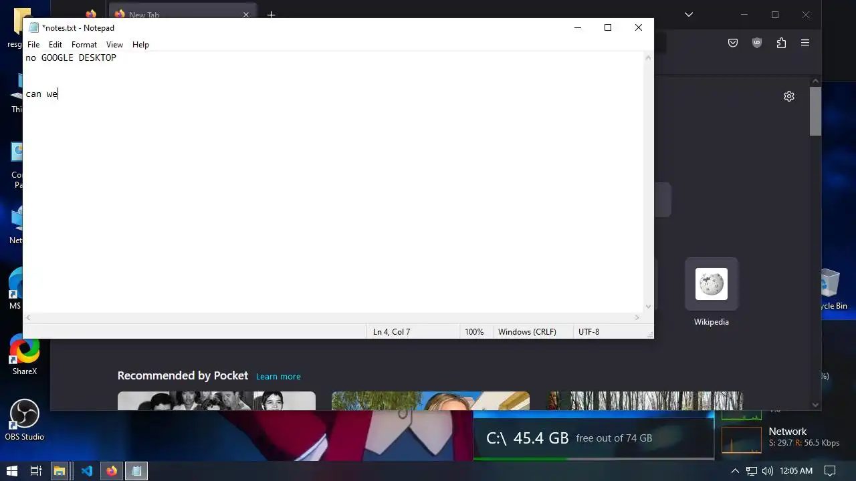Click the 'no GOOGLE DESKTOP' text line
The height and width of the screenshot is (481, 856).
coord(71,57)
